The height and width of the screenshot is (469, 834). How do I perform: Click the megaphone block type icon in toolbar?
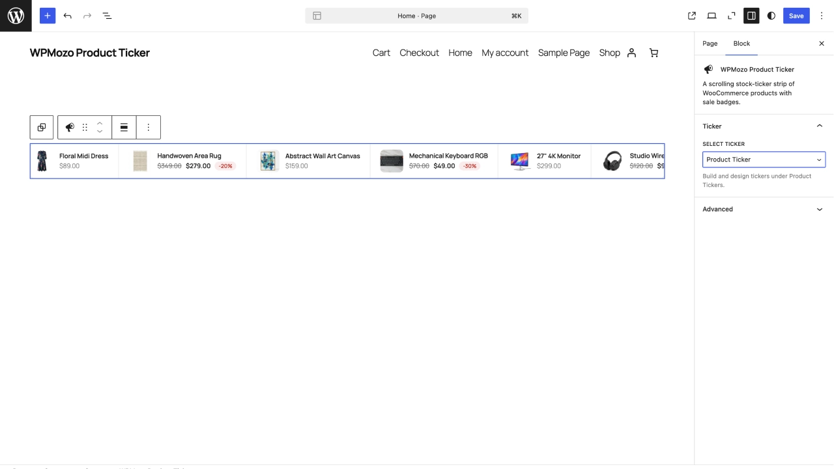click(70, 127)
